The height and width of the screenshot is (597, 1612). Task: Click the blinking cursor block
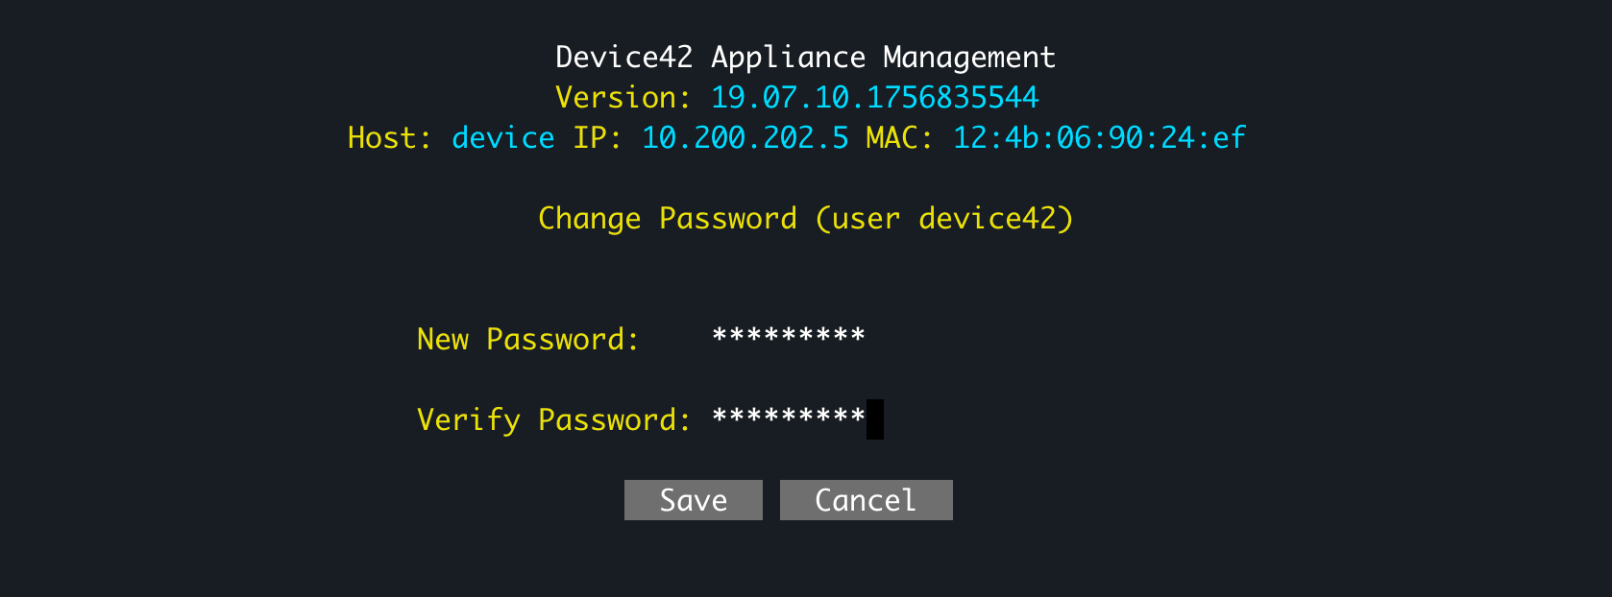click(x=876, y=418)
